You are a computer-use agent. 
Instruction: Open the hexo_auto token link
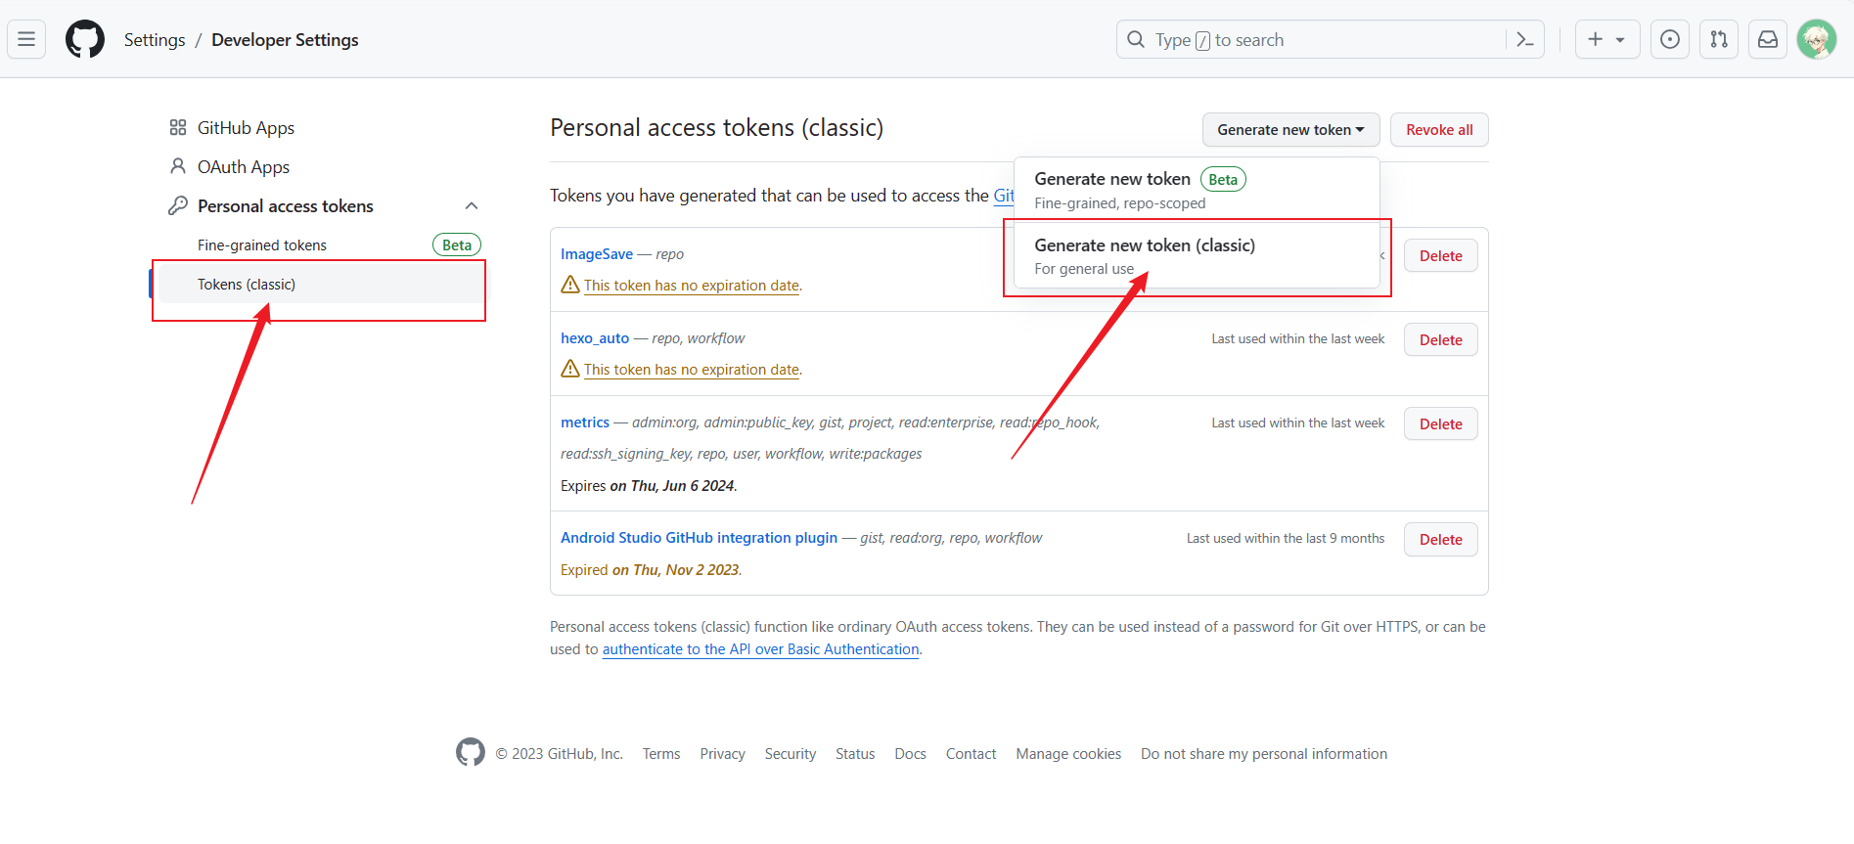(x=595, y=337)
